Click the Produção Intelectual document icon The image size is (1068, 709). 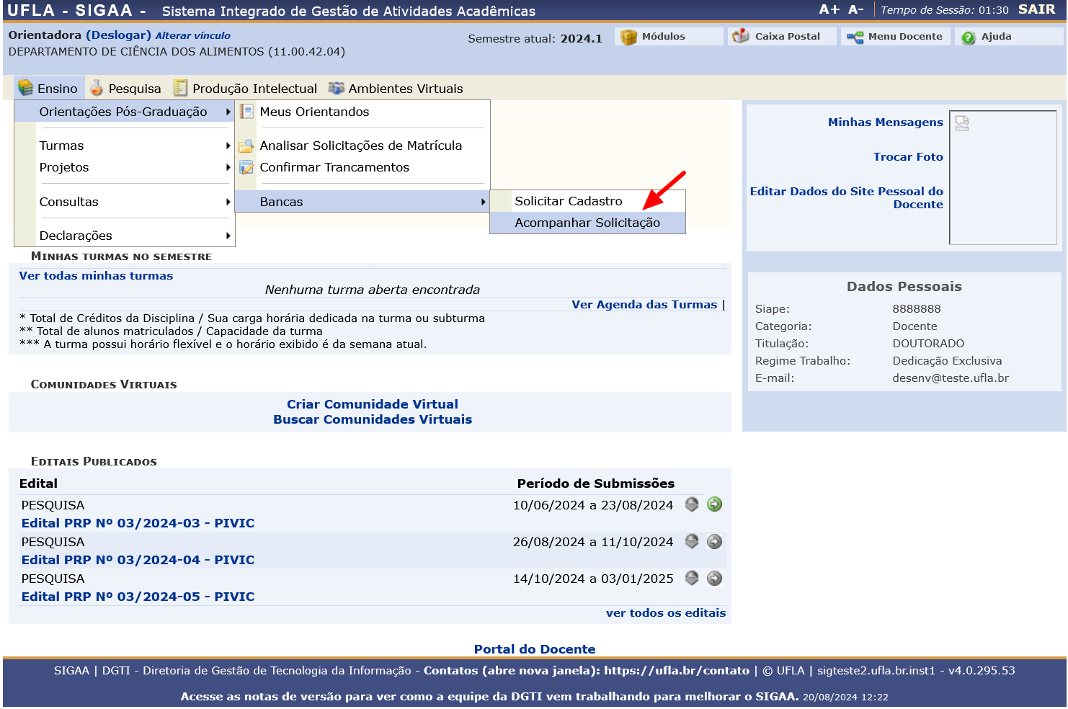click(x=180, y=88)
